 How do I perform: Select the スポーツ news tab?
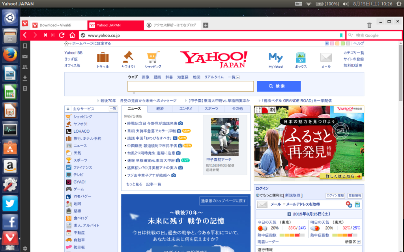tap(211, 109)
